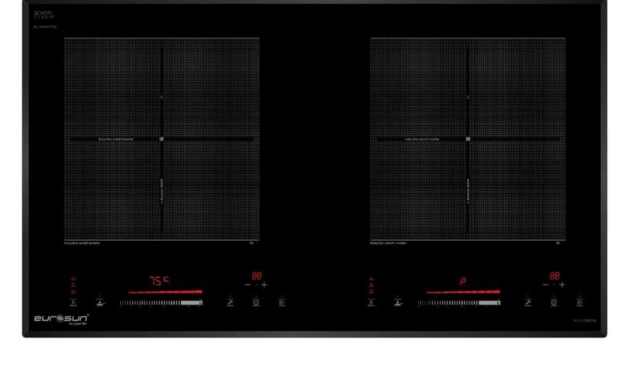Tap the Schott Ceran logo
630x385 pixels.
[x=44, y=15]
